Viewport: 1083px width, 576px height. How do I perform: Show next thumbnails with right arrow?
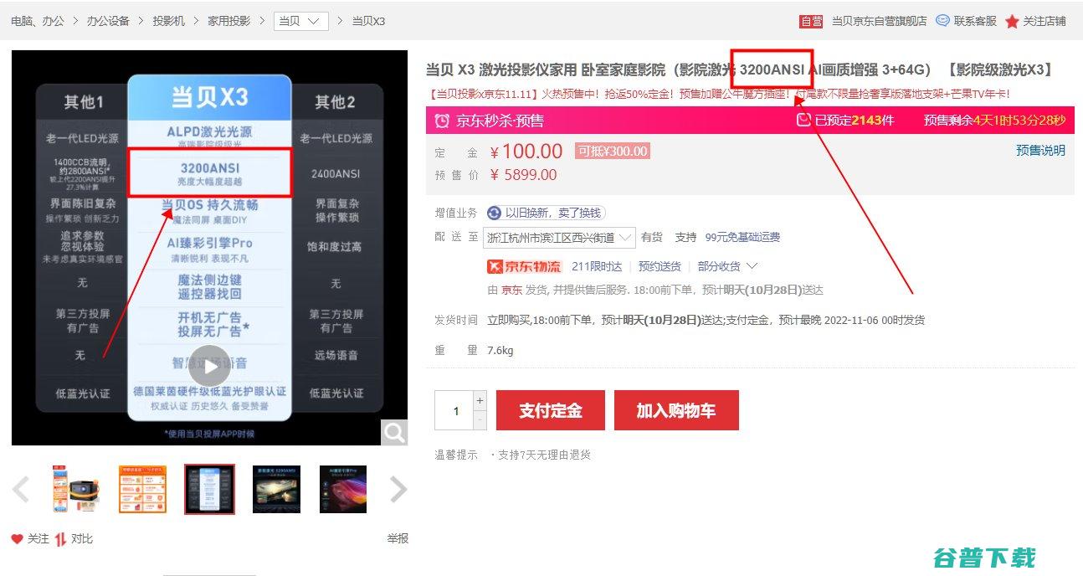coord(399,490)
